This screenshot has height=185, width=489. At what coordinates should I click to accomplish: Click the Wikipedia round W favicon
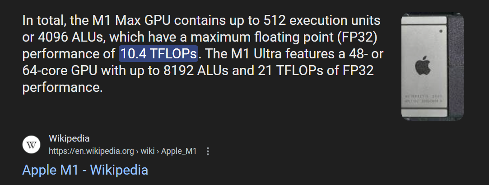(x=32, y=145)
